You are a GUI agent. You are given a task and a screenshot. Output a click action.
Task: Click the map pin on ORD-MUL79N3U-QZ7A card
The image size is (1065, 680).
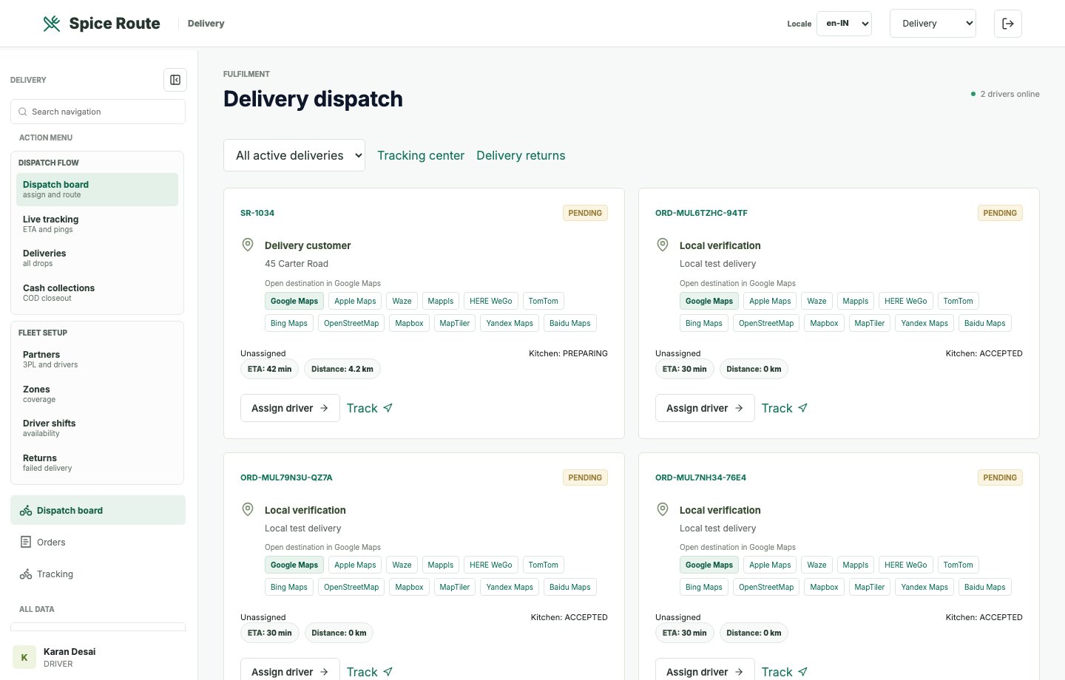pyautogui.click(x=248, y=509)
